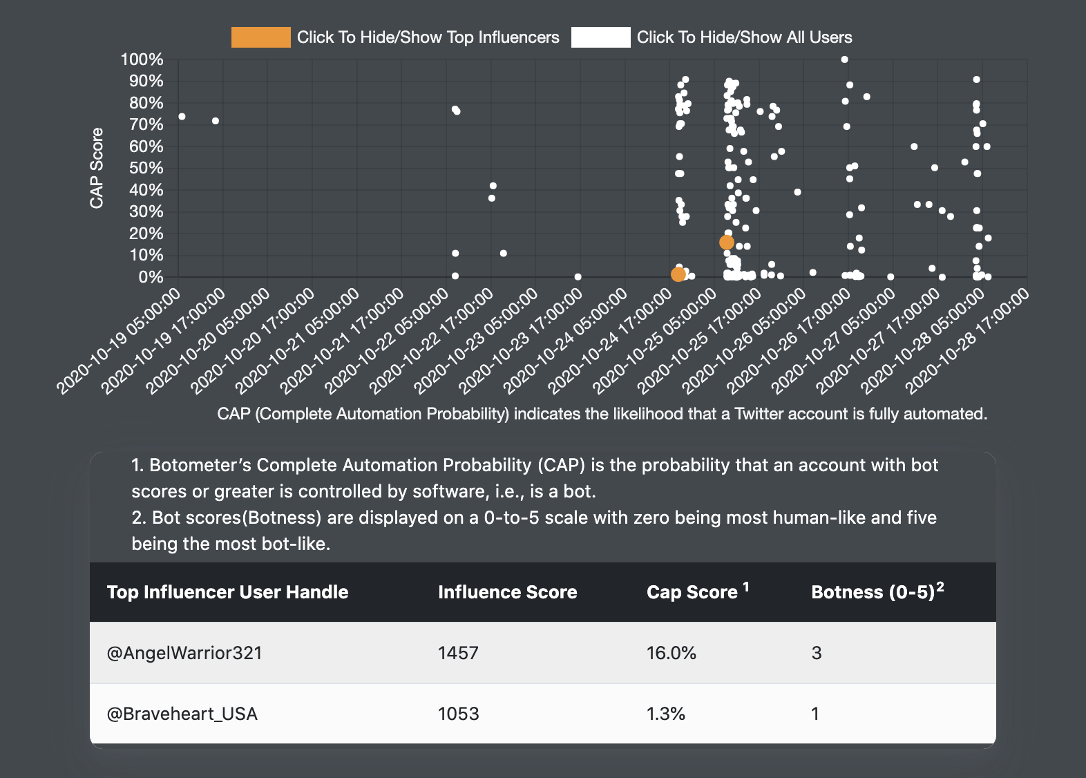Click the "CAP Score" y-axis title
Viewport: 1086px width, 778px height.
(97, 168)
